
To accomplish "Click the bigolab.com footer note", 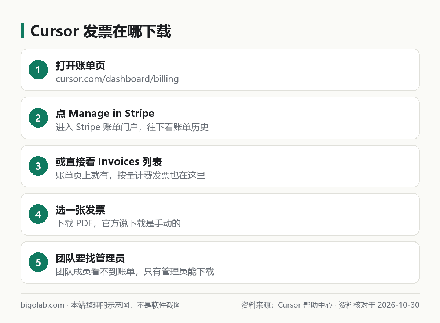I will pyautogui.click(x=101, y=305).
